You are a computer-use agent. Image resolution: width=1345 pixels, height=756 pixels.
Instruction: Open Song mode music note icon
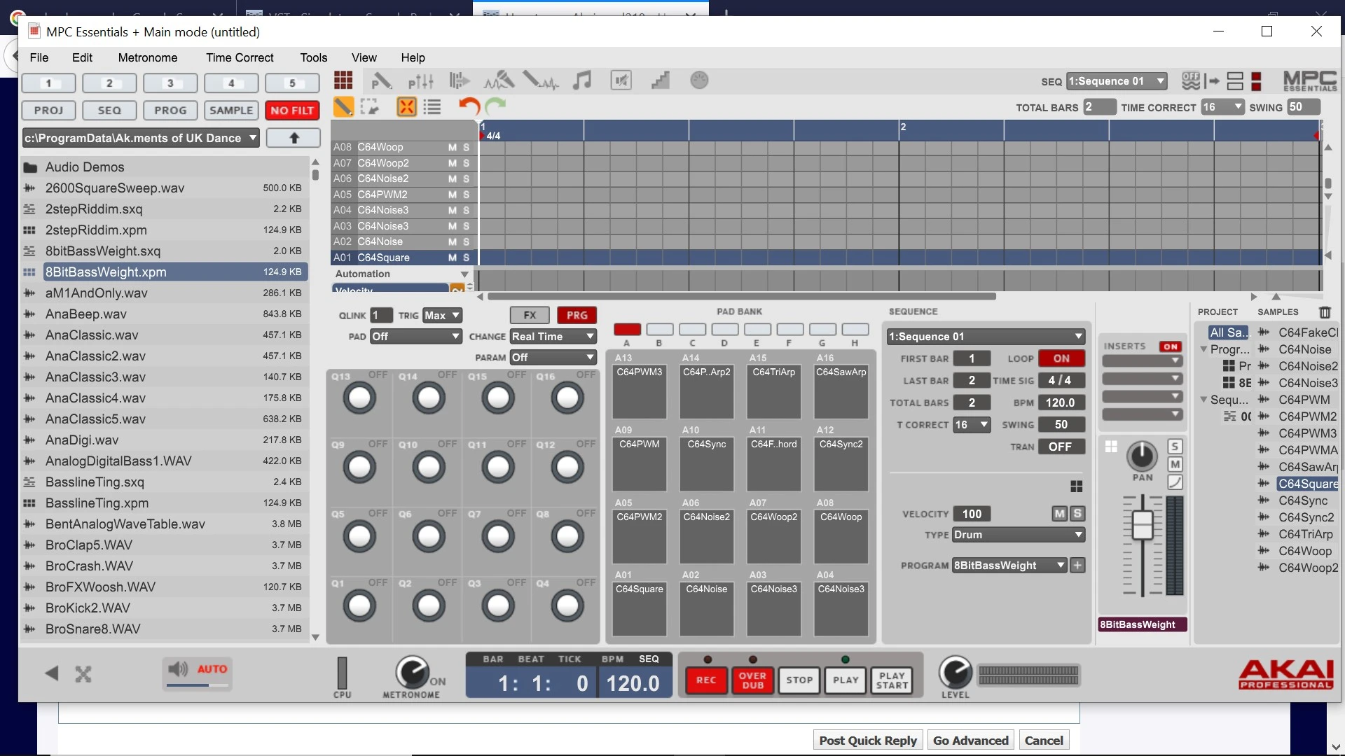click(581, 80)
